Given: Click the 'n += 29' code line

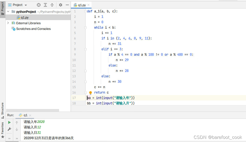Looking at the screenshot, I should pos(122,60).
